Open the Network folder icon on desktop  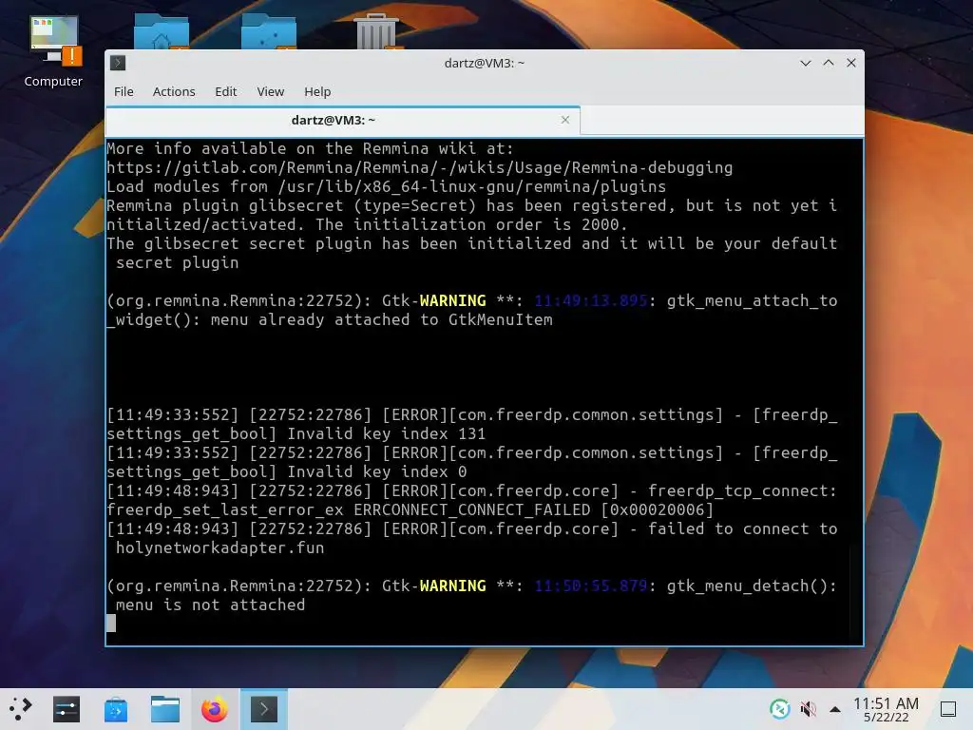269,31
